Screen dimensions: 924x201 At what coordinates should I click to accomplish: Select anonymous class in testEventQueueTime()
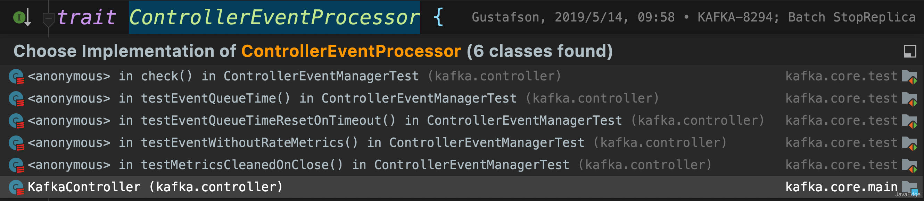click(x=462, y=98)
